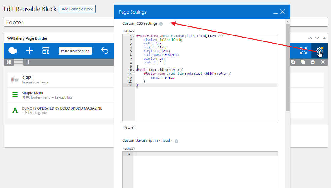
Task: Click the Custom JavaScript in head label
Action: (147, 141)
